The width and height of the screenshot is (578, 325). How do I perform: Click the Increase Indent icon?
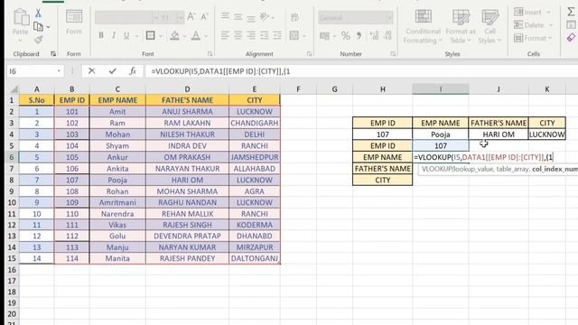click(277, 36)
